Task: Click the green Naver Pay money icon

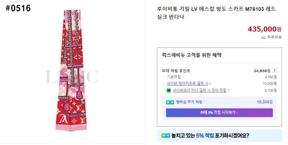Action: [169, 90]
